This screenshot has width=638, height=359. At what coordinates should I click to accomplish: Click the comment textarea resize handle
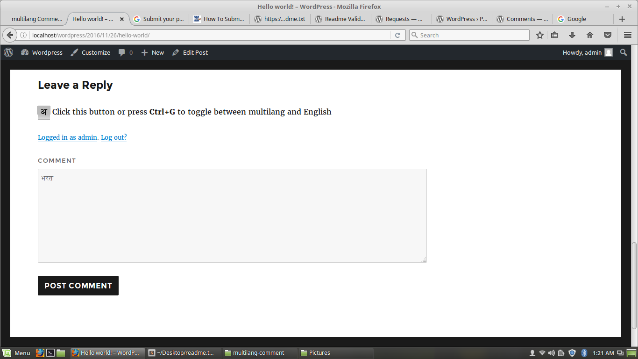click(x=424, y=259)
